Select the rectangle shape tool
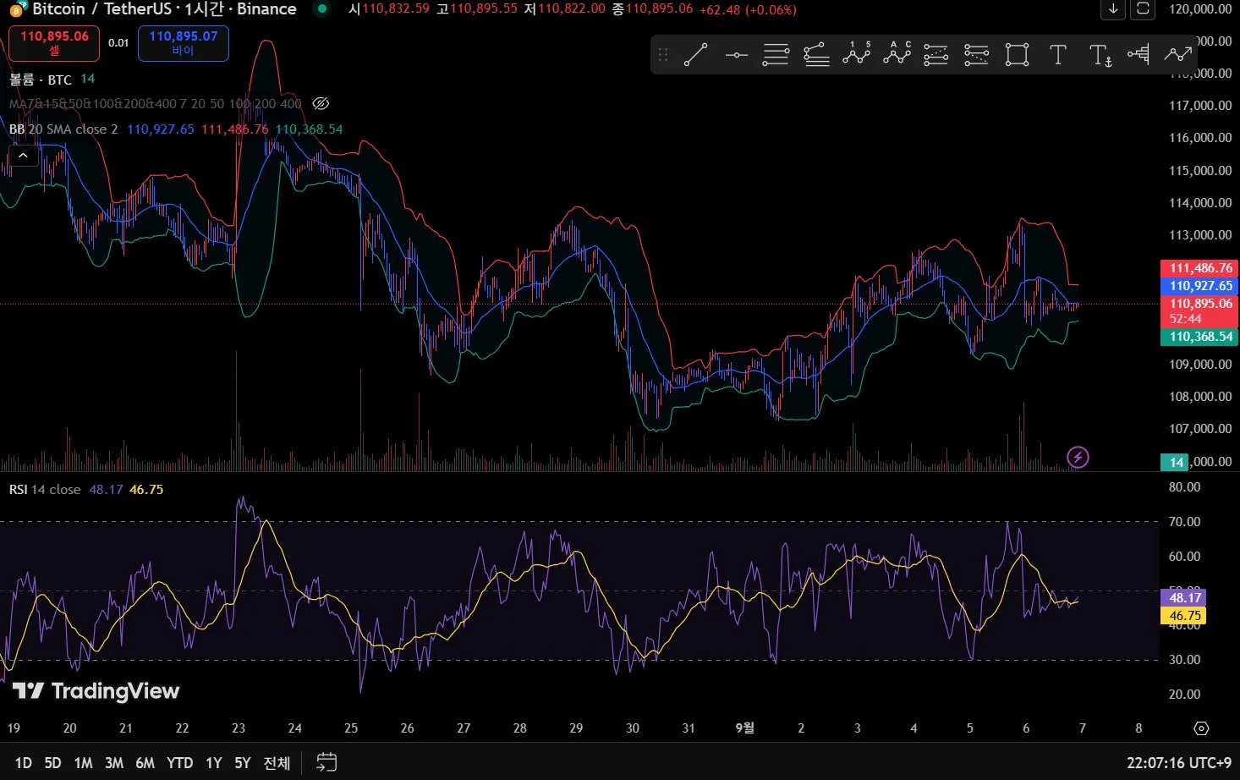 coord(1017,55)
